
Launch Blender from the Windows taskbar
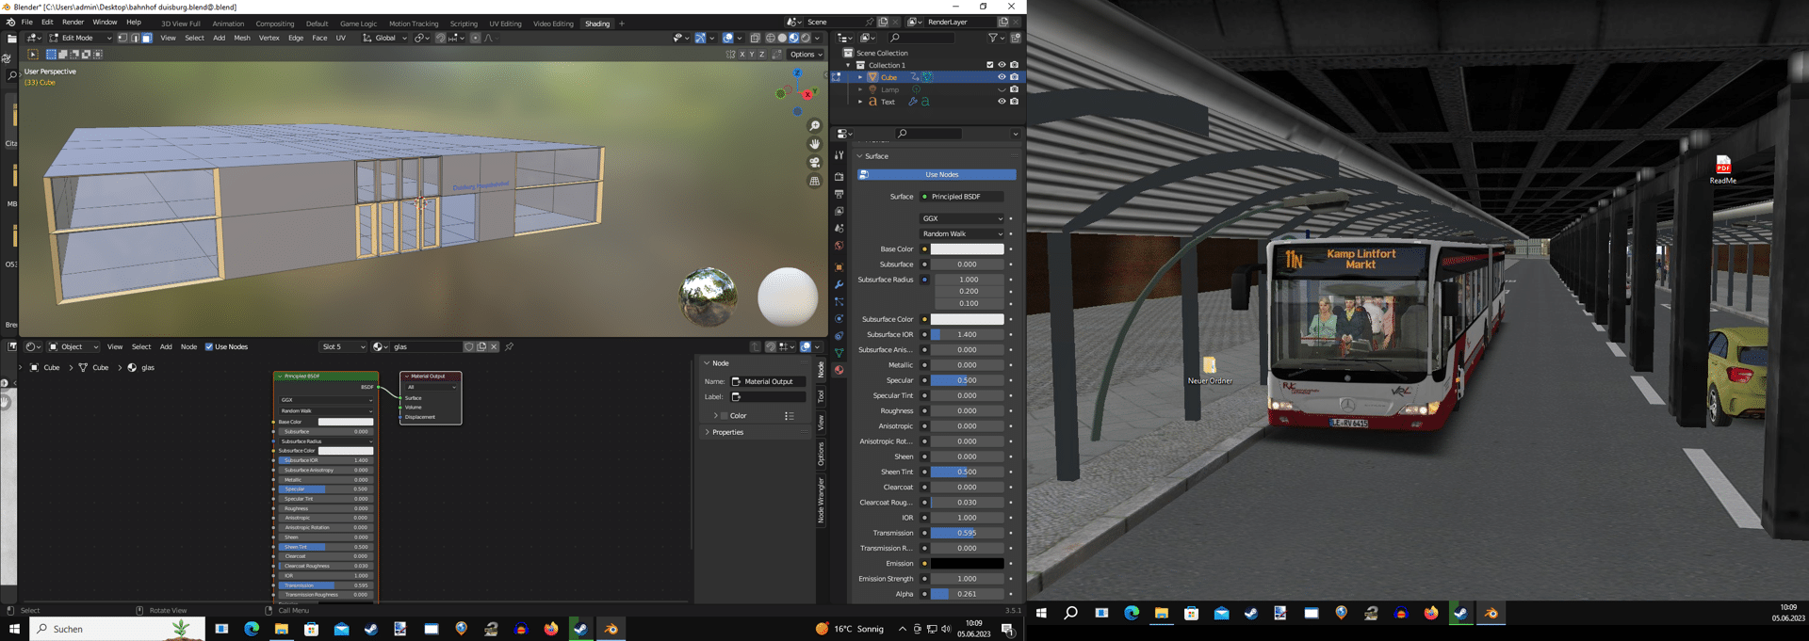pos(611,629)
